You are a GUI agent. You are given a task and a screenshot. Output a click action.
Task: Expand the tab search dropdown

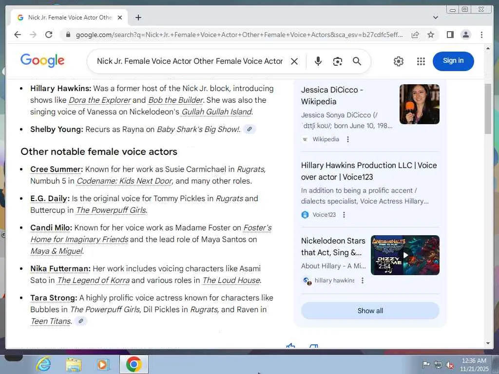[x=435, y=18]
